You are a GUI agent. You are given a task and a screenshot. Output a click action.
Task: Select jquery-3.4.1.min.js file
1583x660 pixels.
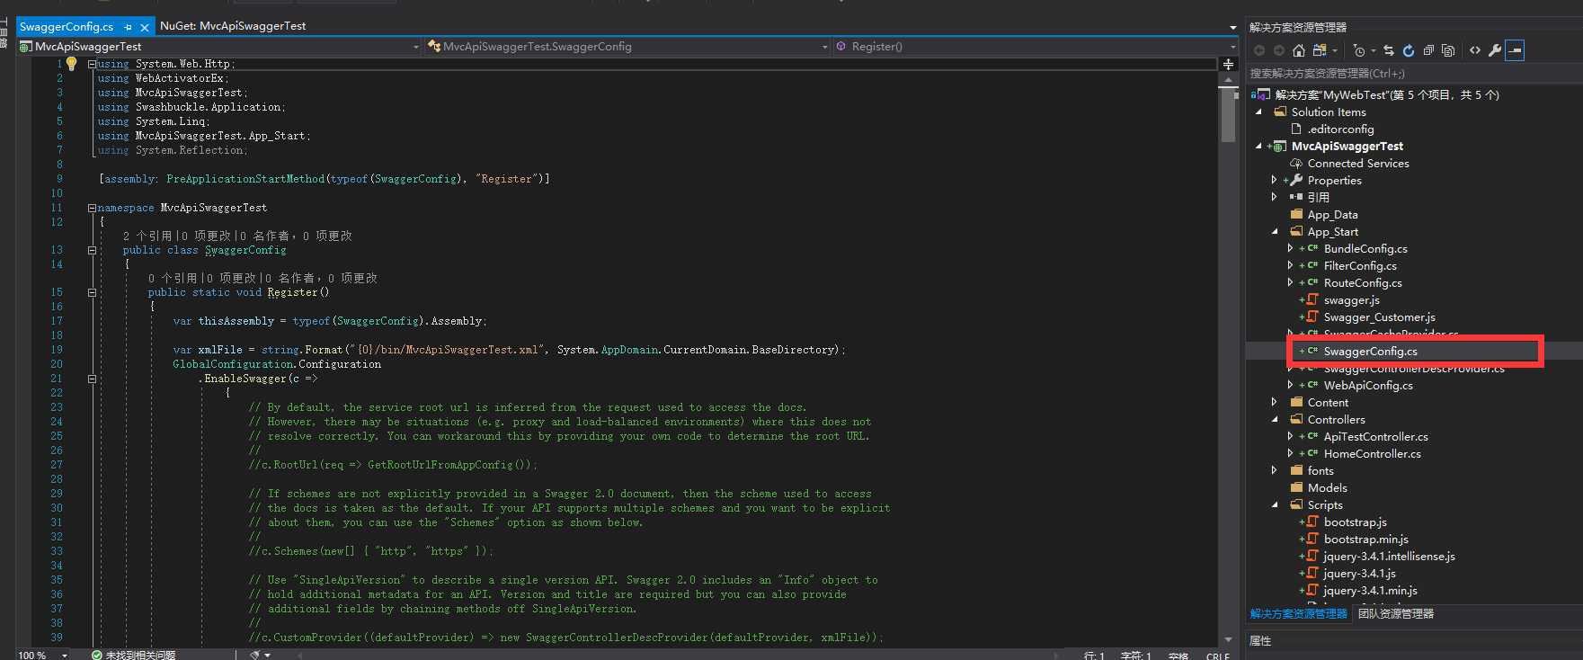click(x=1370, y=590)
